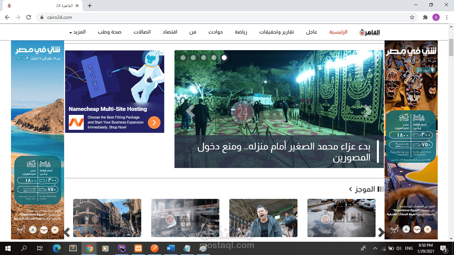Viewport: 454px width, 255px height.
Task: Show hidden system tray icons
Action: tap(375, 248)
